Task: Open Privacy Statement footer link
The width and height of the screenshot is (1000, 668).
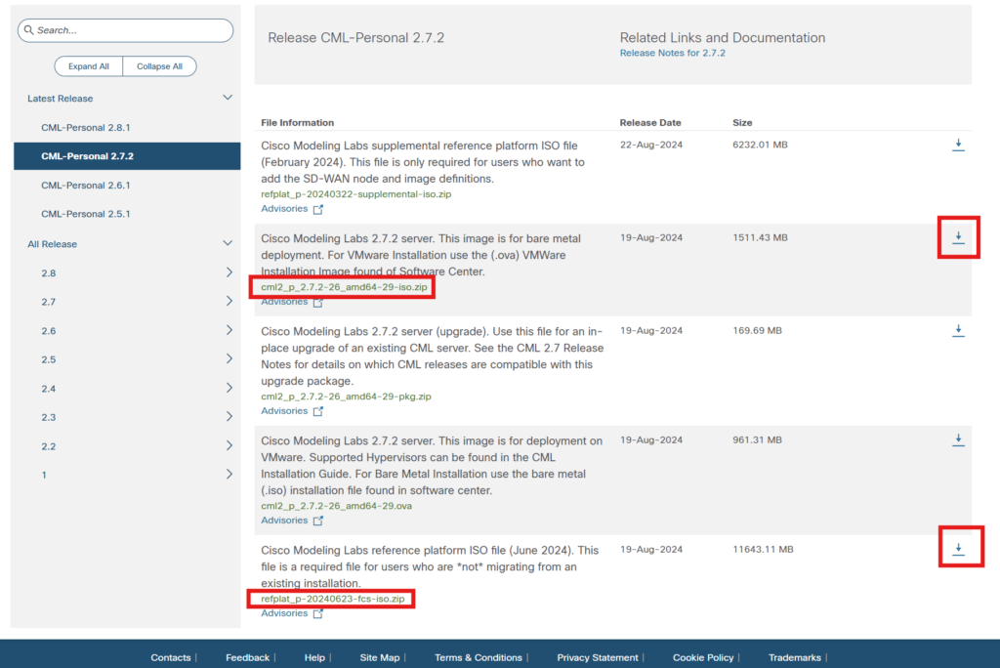Action: [598, 658]
